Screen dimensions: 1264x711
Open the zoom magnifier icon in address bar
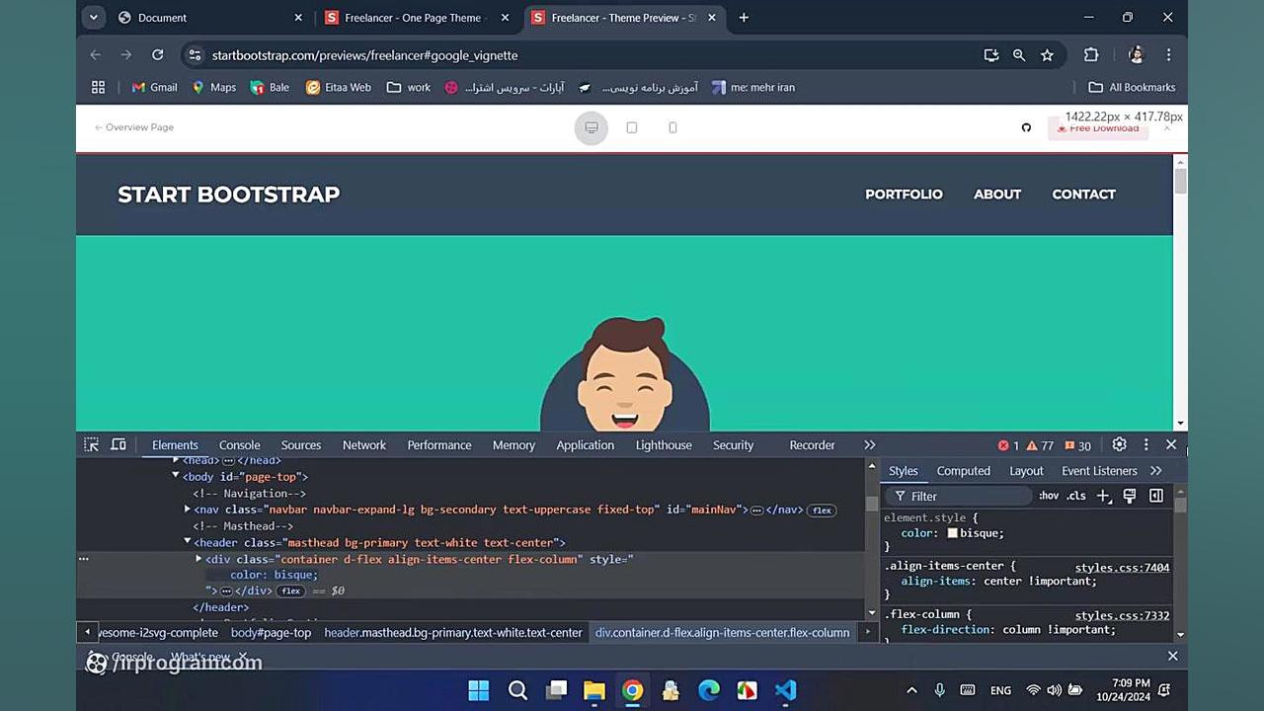click(1019, 55)
